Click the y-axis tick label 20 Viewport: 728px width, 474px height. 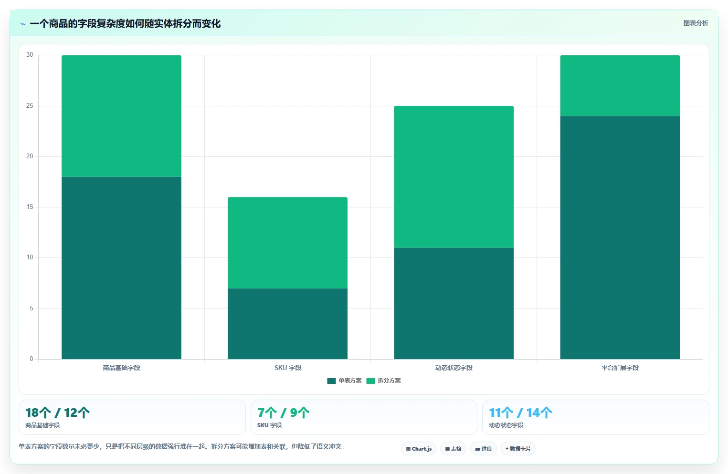(x=30, y=156)
